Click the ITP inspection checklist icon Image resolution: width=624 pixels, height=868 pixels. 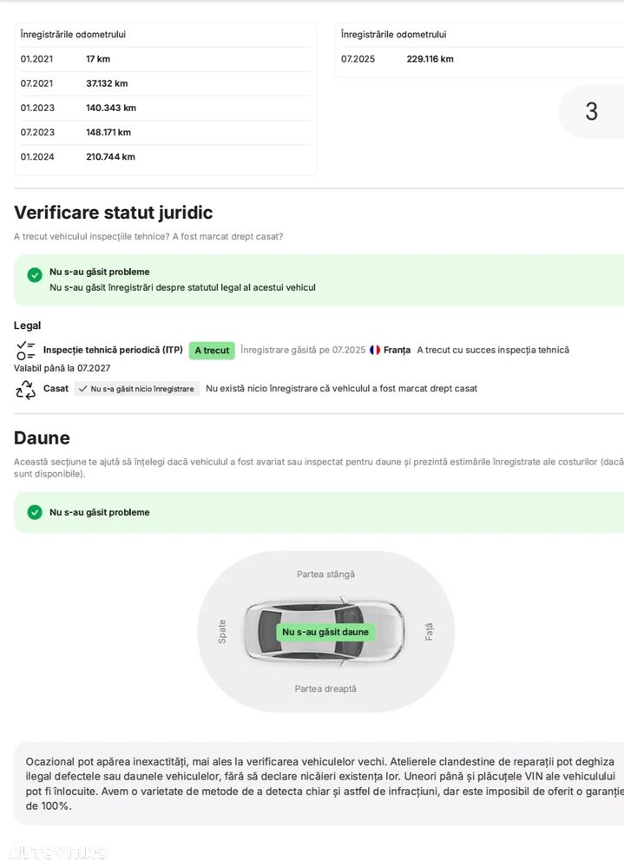pyautogui.click(x=26, y=351)
